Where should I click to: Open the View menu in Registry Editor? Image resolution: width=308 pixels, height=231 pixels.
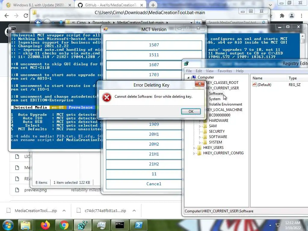click(x=210, y=71)
